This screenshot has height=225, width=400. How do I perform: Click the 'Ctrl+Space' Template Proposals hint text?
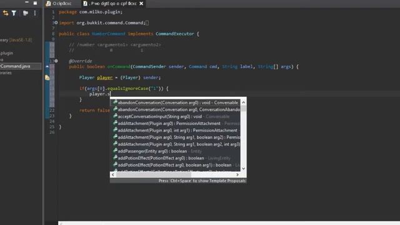pyautogui.click(x=202, y=181)
